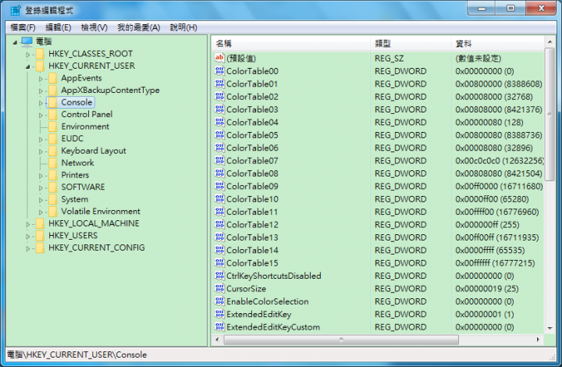562x367 pixels.
Task: Click the data cell 0x00000019 (25)
Action: [487, 288]
